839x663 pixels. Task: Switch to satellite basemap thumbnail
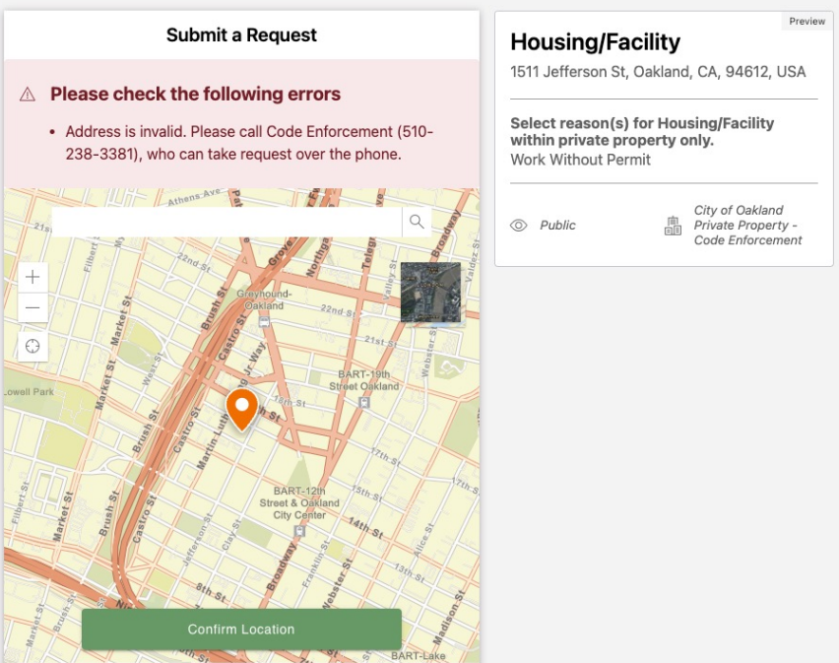tap(430, 293)
